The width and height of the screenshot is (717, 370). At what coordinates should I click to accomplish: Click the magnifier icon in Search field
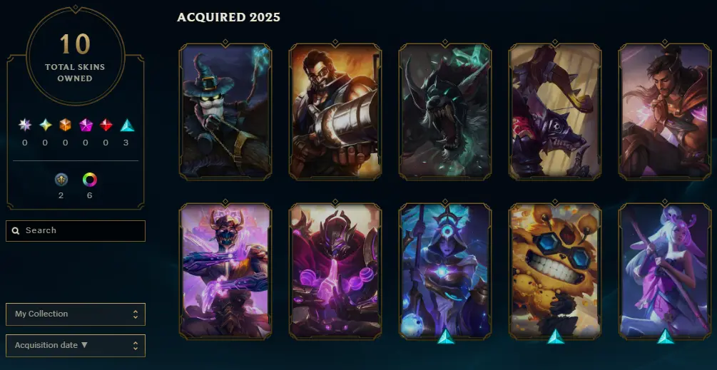click(x=16, y=231)
